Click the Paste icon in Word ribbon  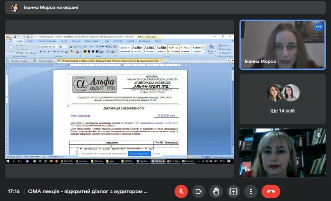click(11, 48)
